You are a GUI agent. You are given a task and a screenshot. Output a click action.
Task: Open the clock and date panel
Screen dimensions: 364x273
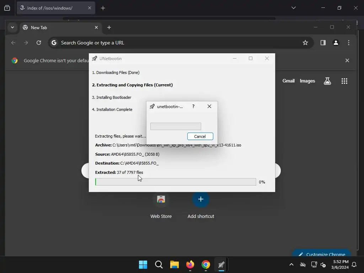tap(340, 264)
